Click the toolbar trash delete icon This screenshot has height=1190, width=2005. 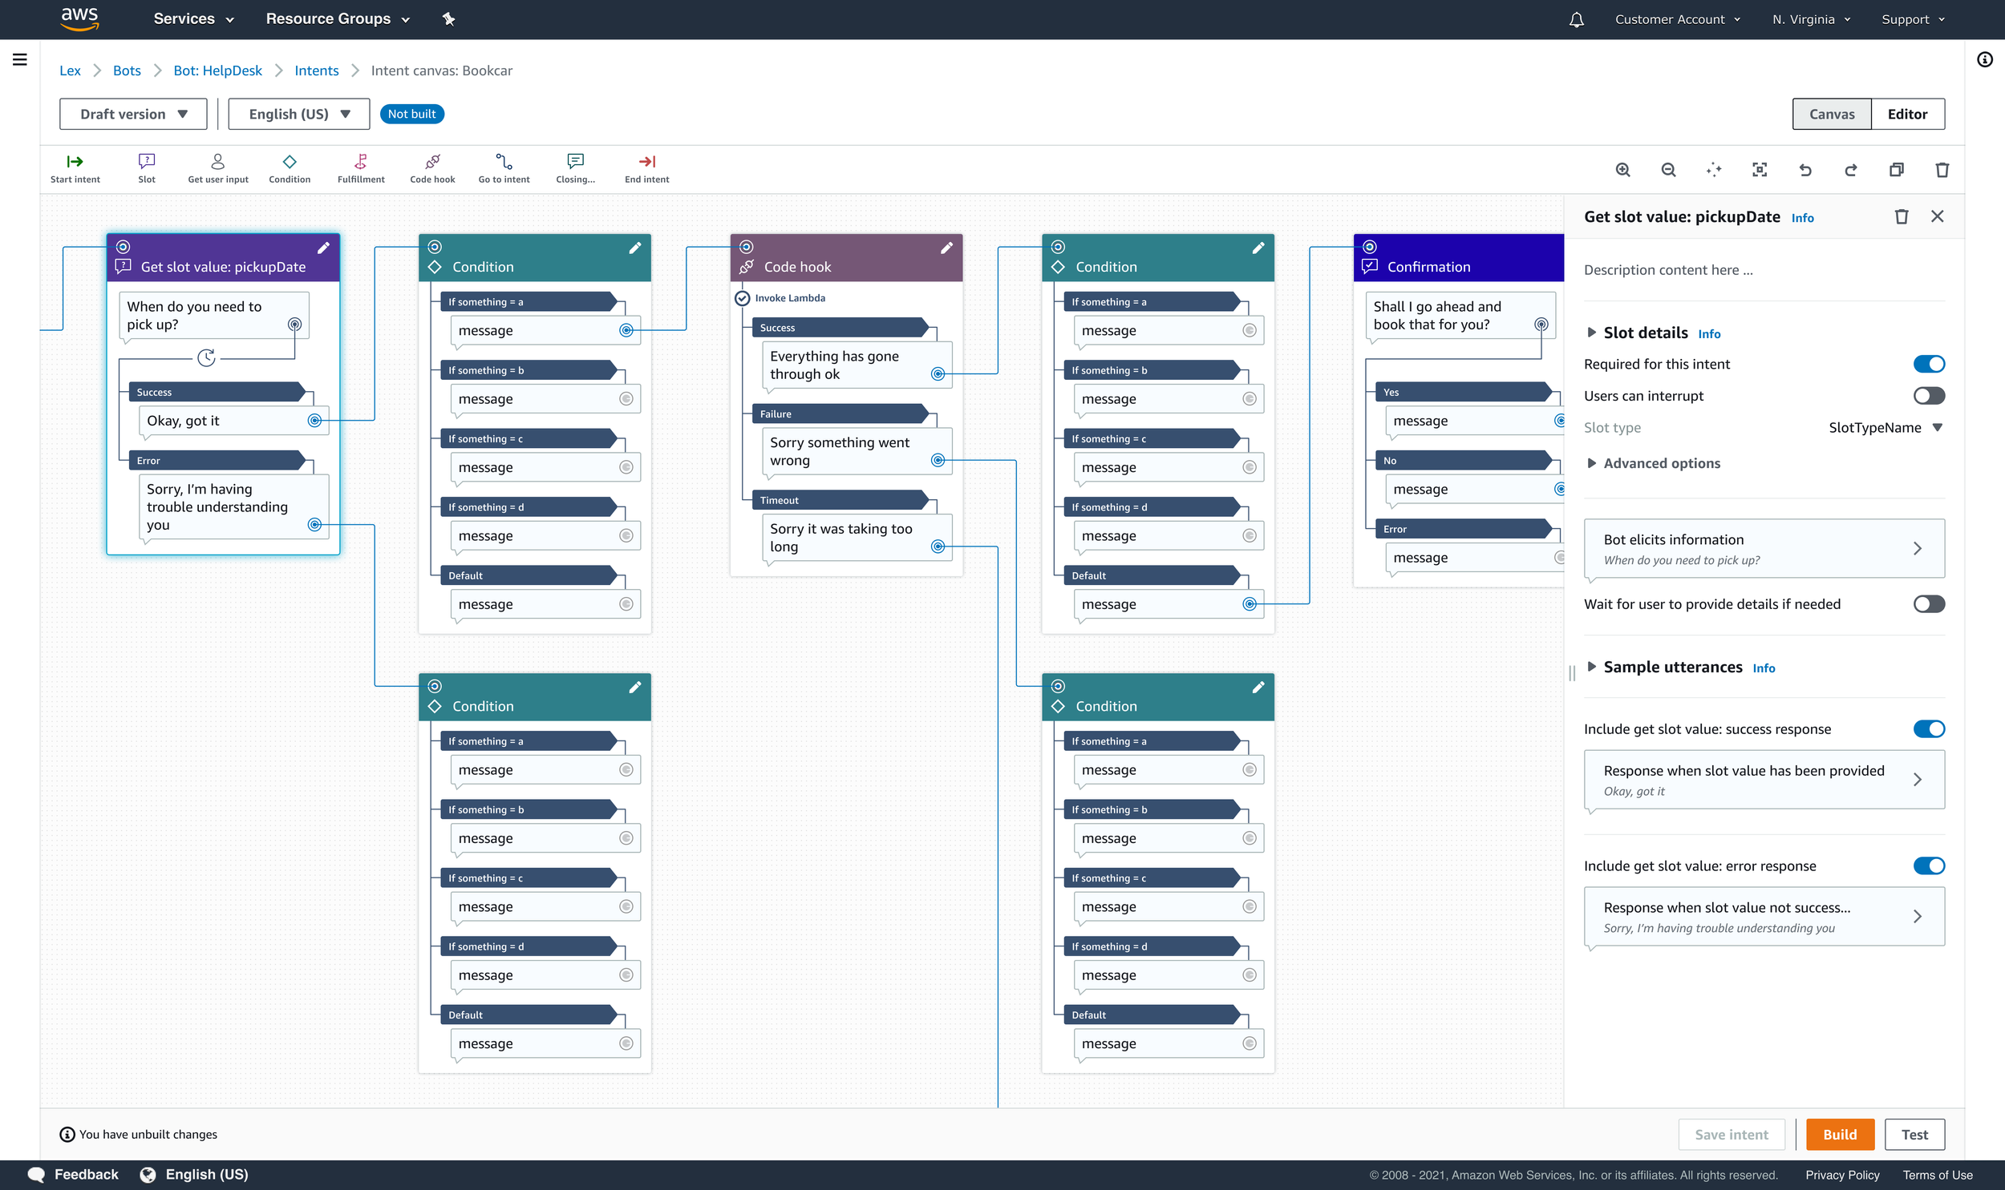pos(1942,169)
